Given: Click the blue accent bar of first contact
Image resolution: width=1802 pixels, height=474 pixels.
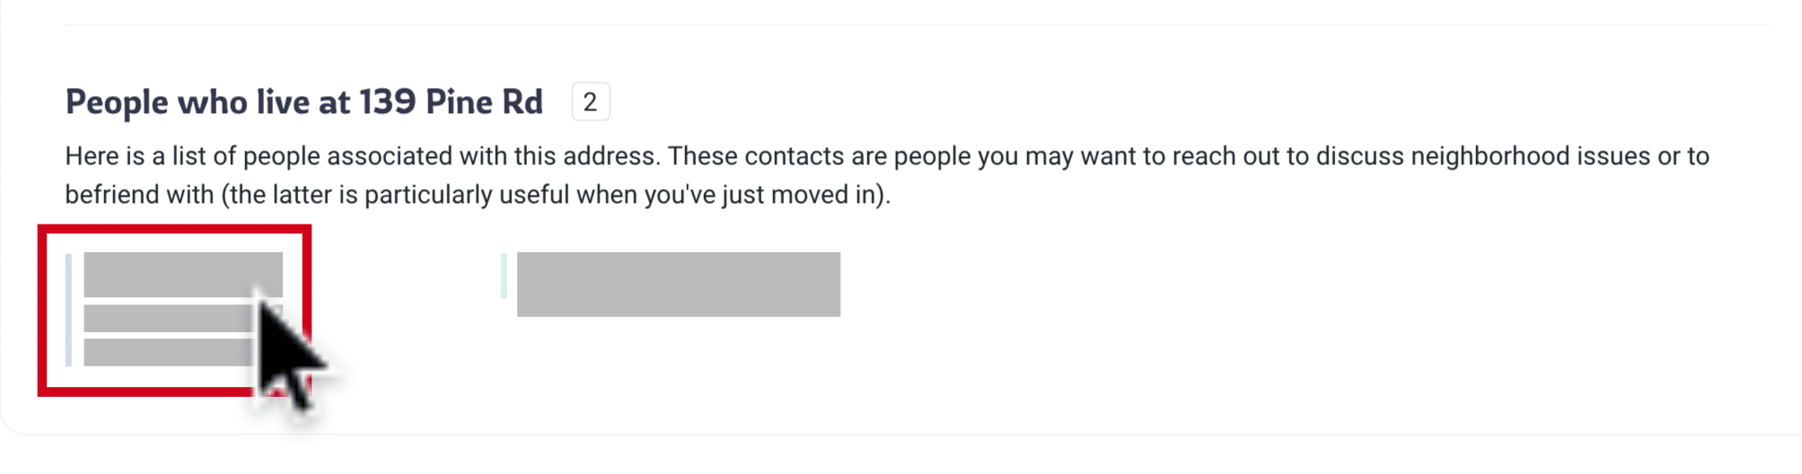Looking at the screenshot, I should pos(68,310).
